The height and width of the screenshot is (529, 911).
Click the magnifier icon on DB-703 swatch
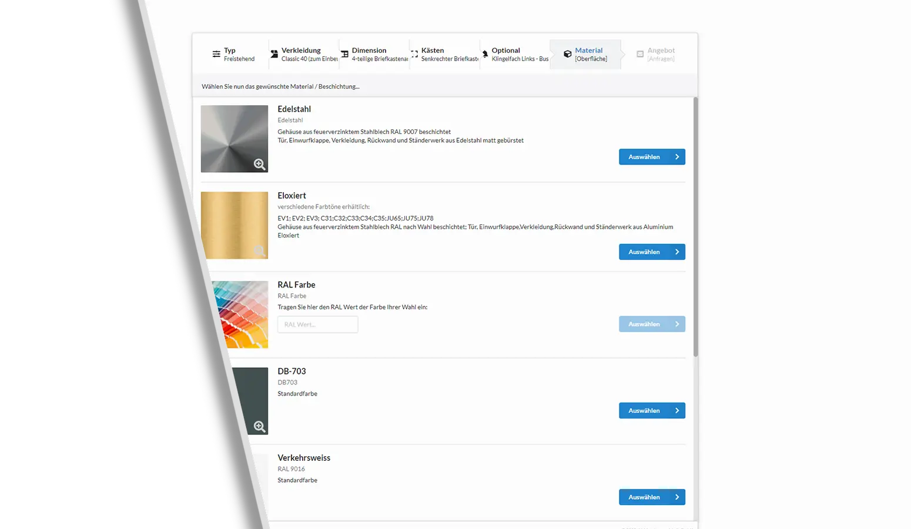[x=259, y=426]
